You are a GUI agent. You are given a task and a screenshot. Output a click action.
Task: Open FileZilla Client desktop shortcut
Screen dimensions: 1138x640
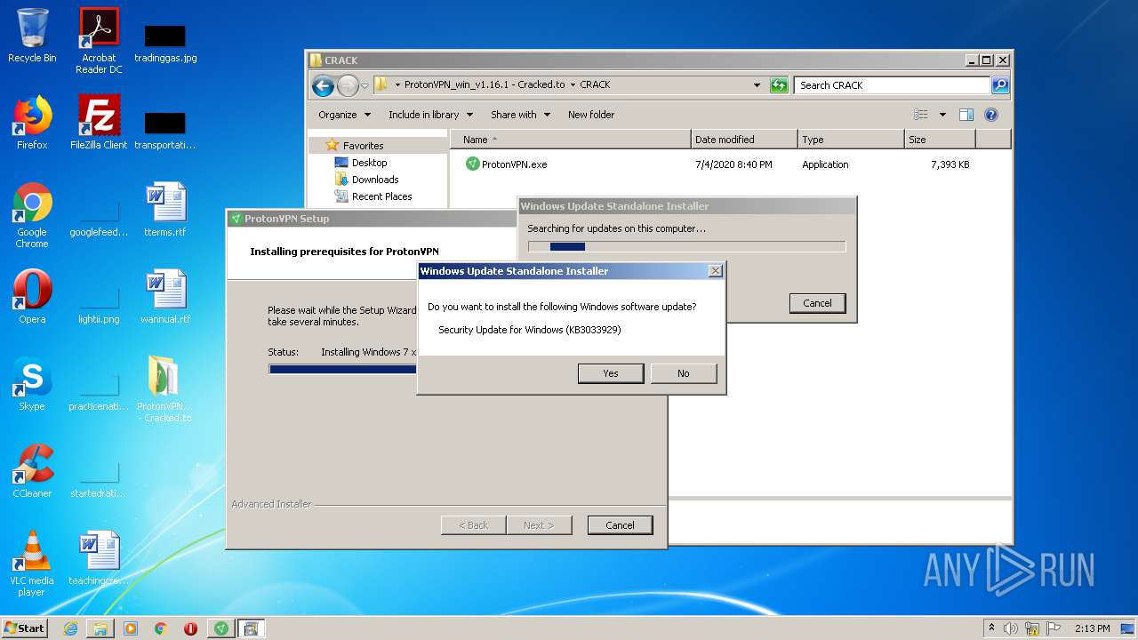tap(99, 123)
